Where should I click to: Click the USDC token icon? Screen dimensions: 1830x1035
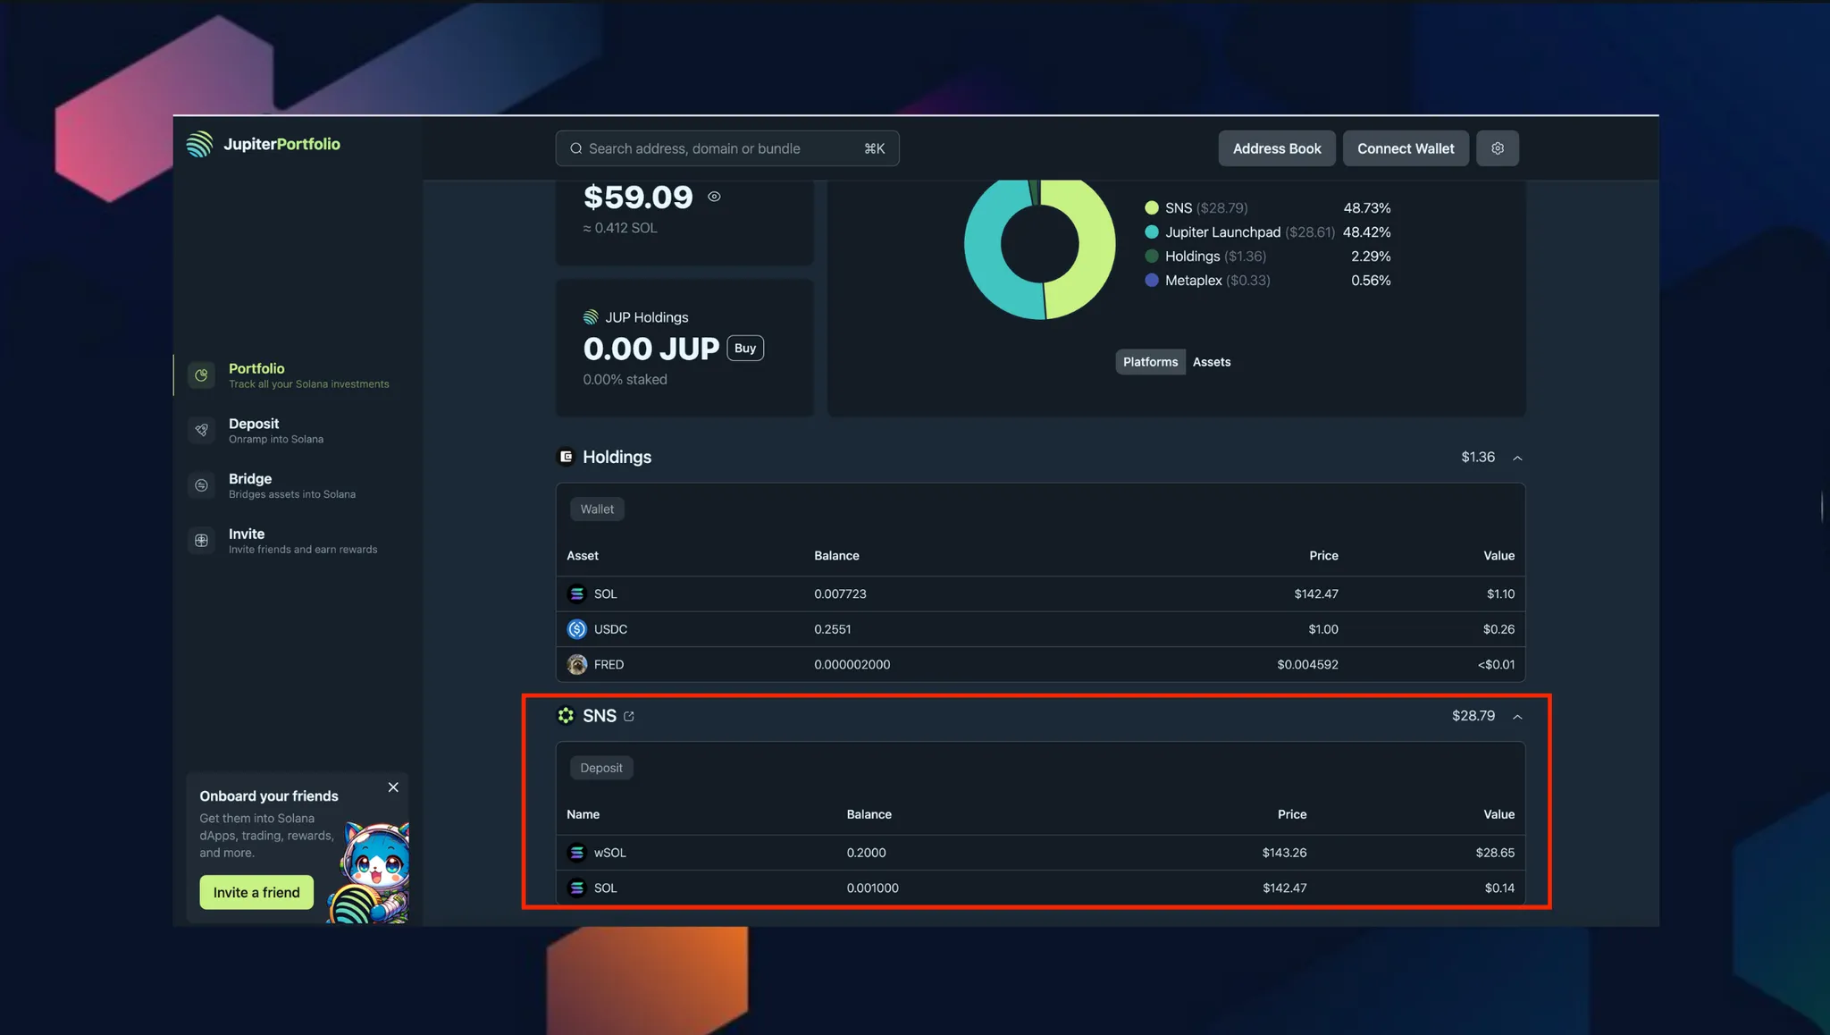[577, 629]
